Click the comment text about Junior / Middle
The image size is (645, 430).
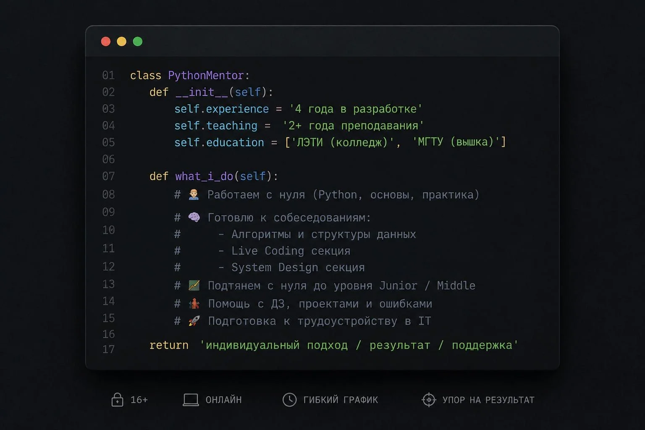(342, 286)
